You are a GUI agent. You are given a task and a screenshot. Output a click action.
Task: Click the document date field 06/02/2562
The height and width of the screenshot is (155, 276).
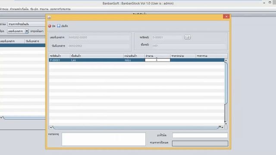pyautogui.click(x=99, y=46)
